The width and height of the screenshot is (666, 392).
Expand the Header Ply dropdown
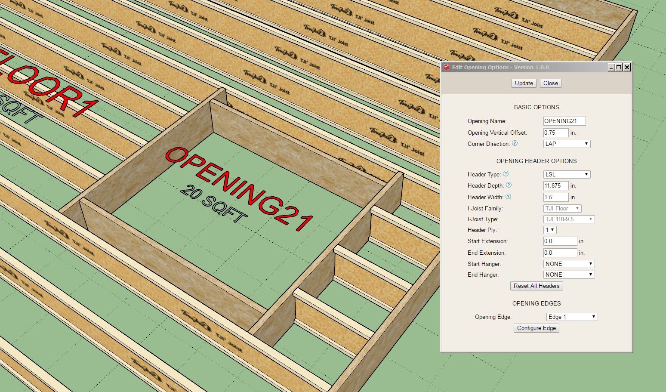pos(550,230)
